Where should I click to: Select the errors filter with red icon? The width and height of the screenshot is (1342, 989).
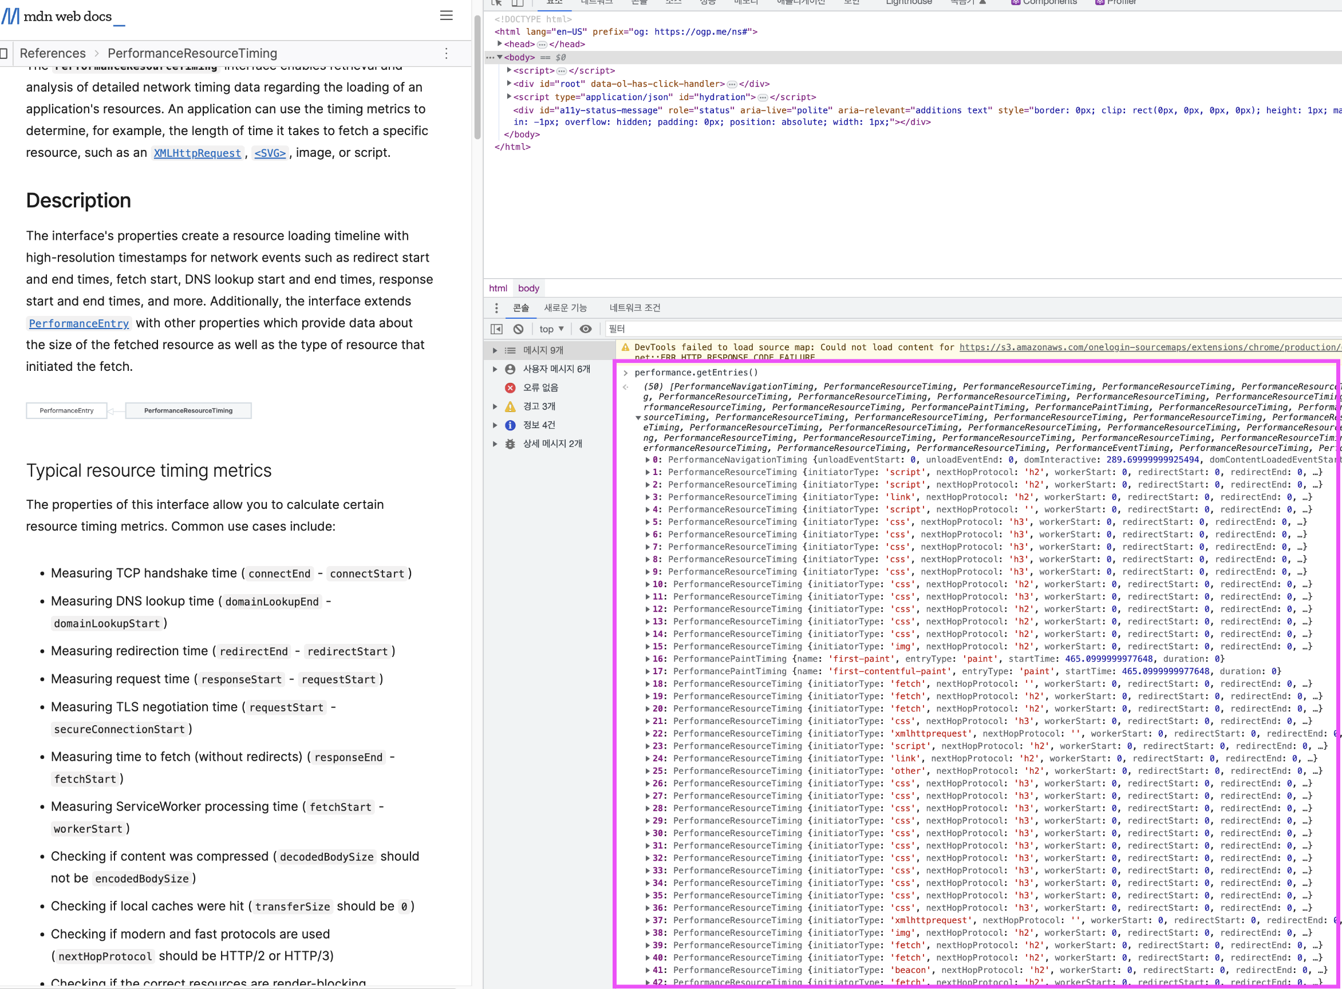coord(540,387)
